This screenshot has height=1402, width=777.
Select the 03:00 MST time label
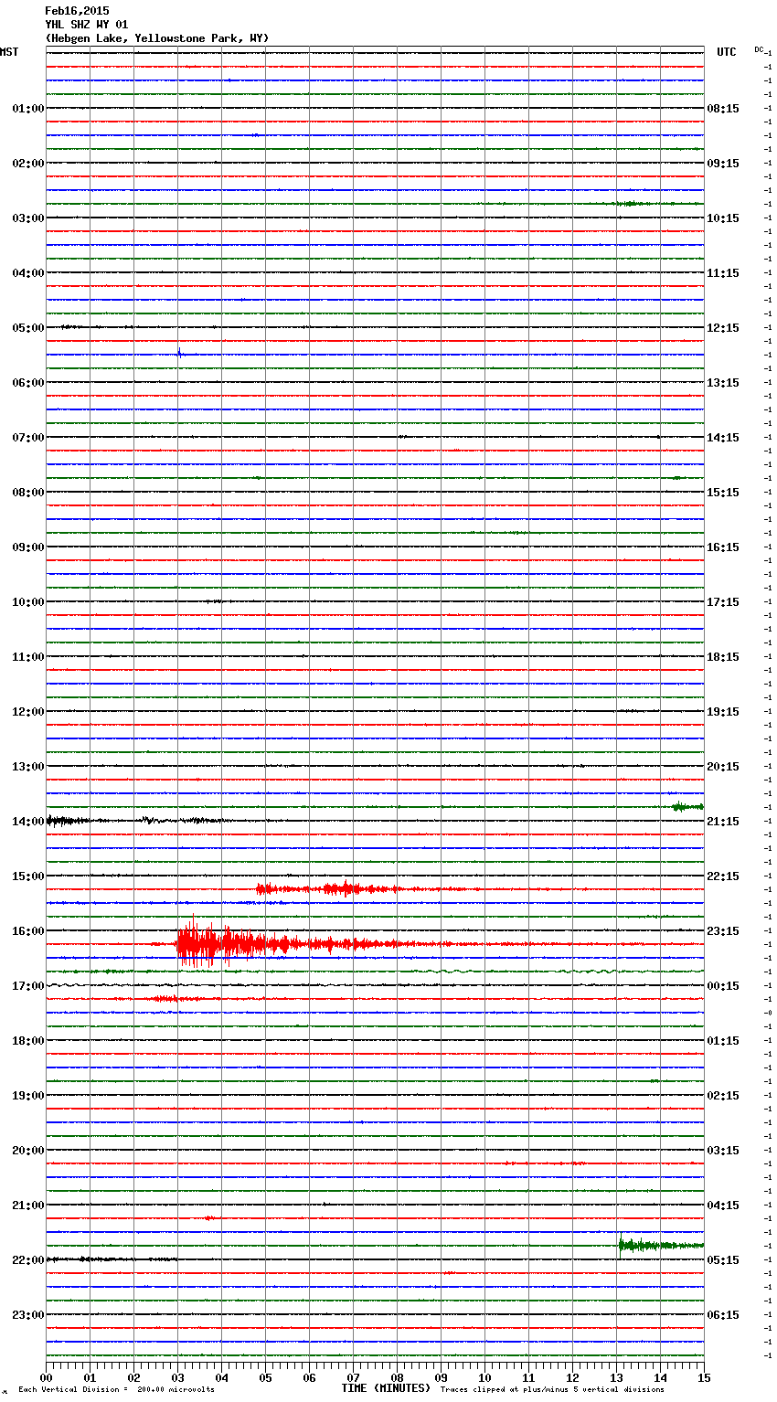point(28,218)
